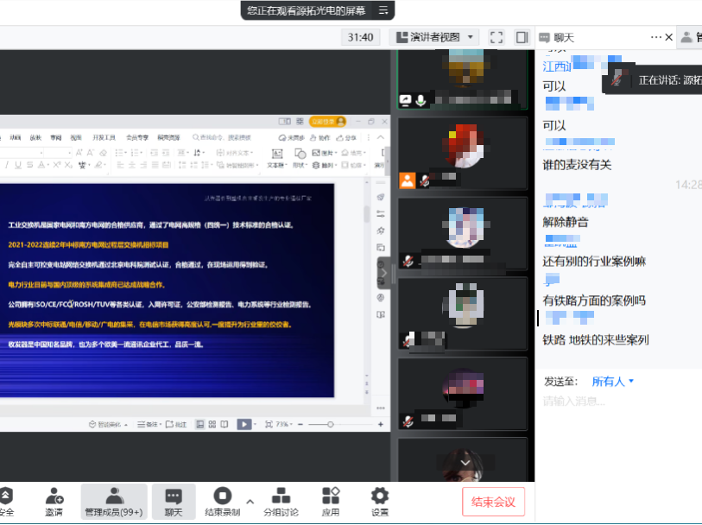This screenshot has width=702, height=525.
Task: Close the chat panel with X
Action: (669, 37)
